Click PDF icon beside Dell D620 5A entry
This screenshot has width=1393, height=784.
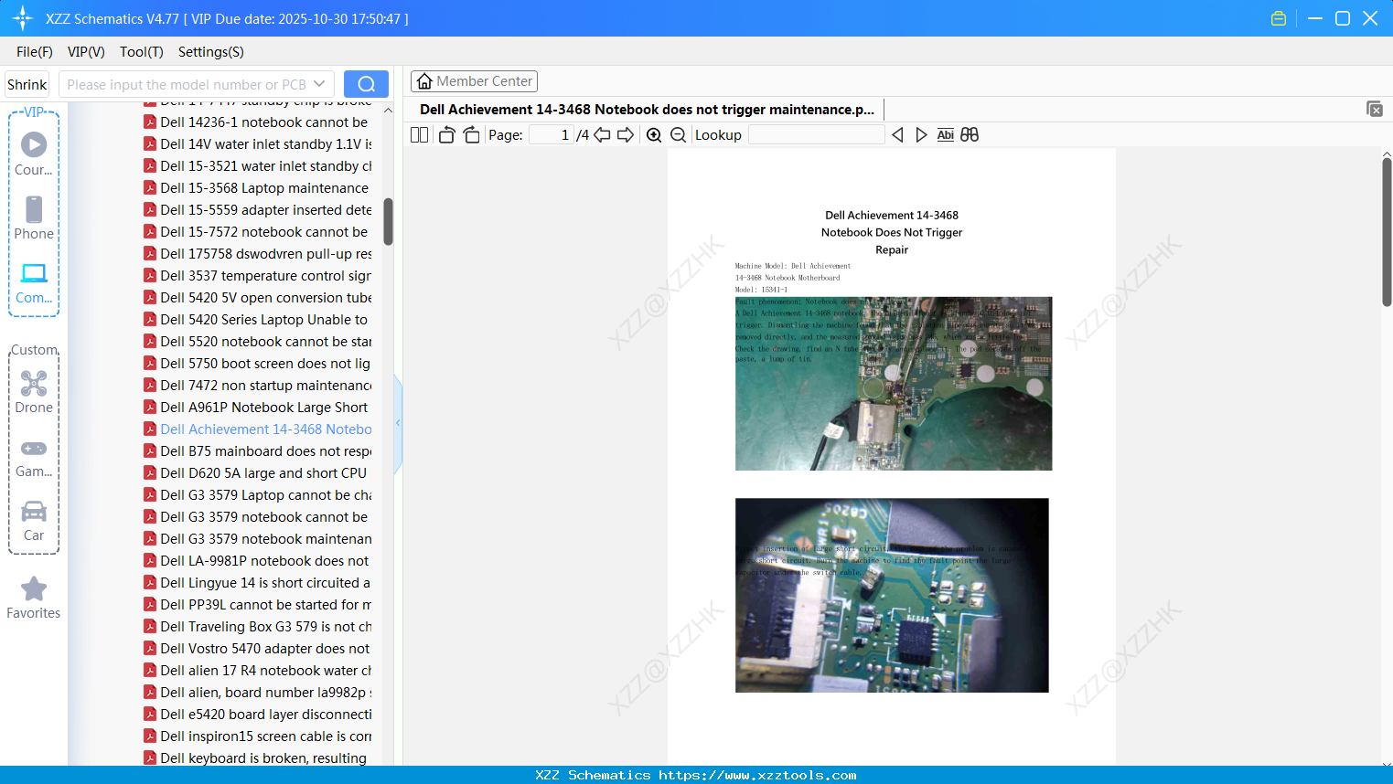pyautogui.click(x=150, y=473)
